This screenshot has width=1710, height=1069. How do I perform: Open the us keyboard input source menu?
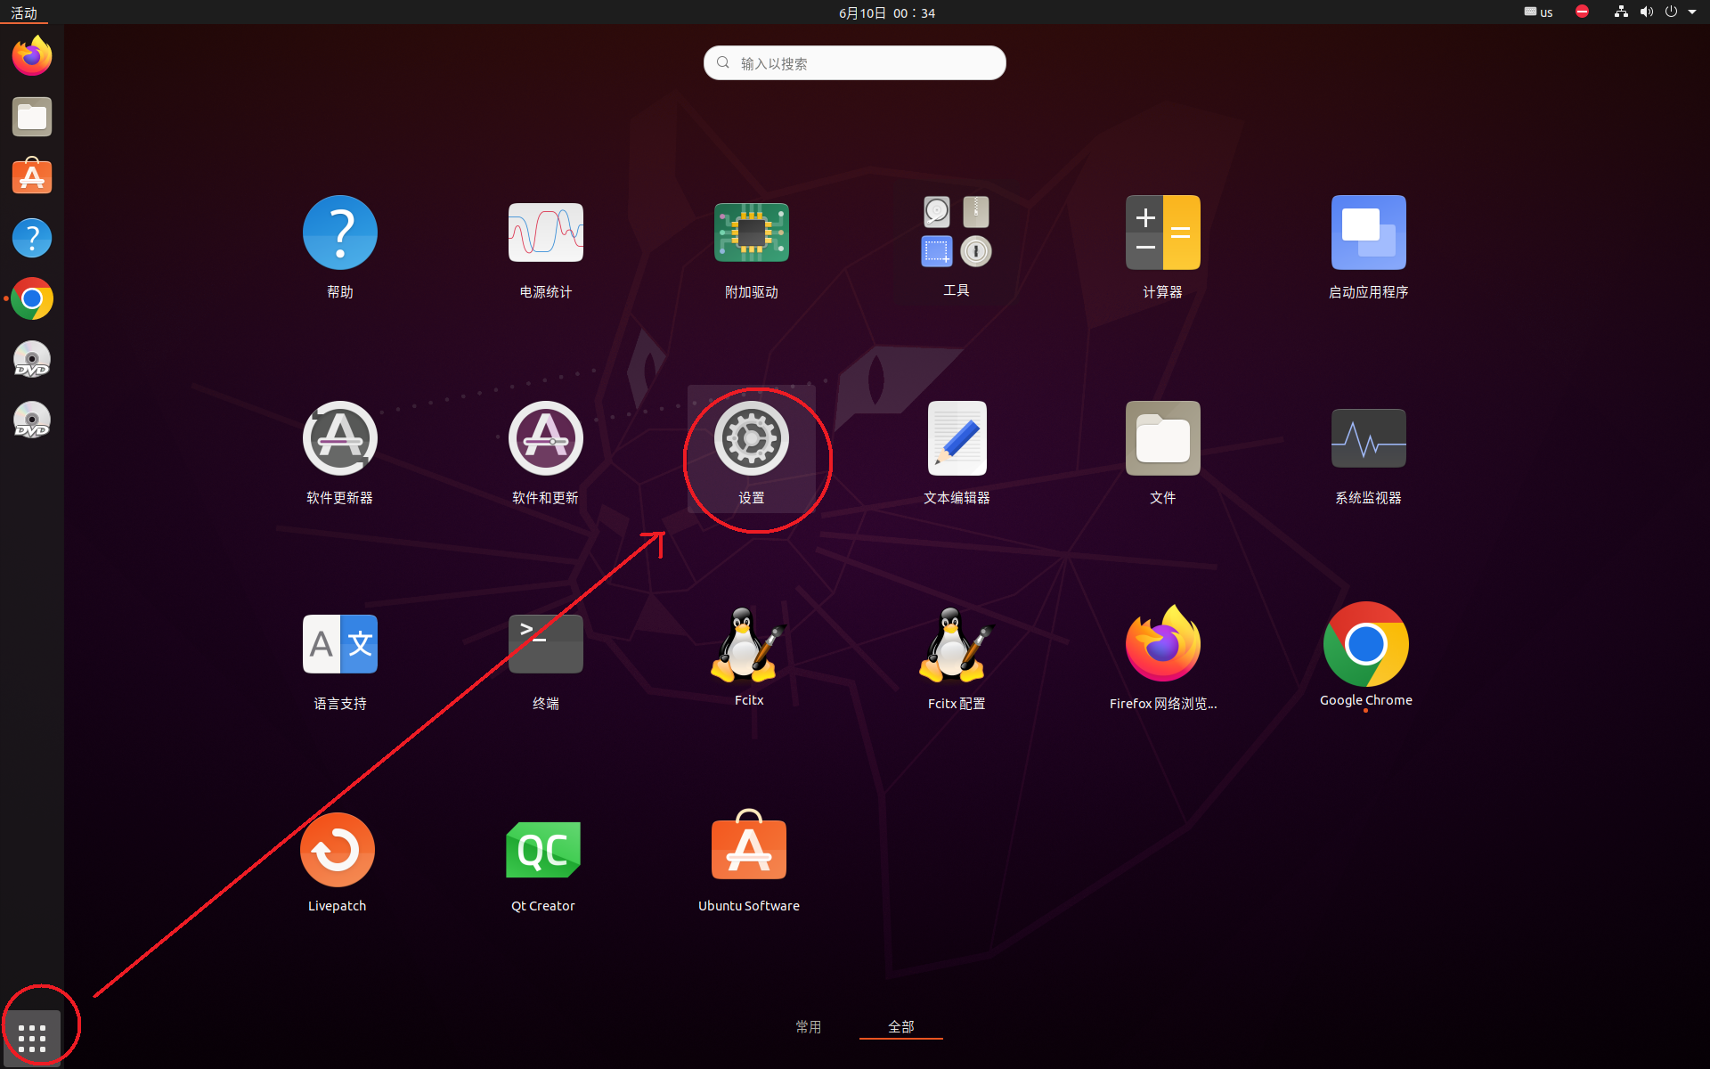[x=1538, y=12]
